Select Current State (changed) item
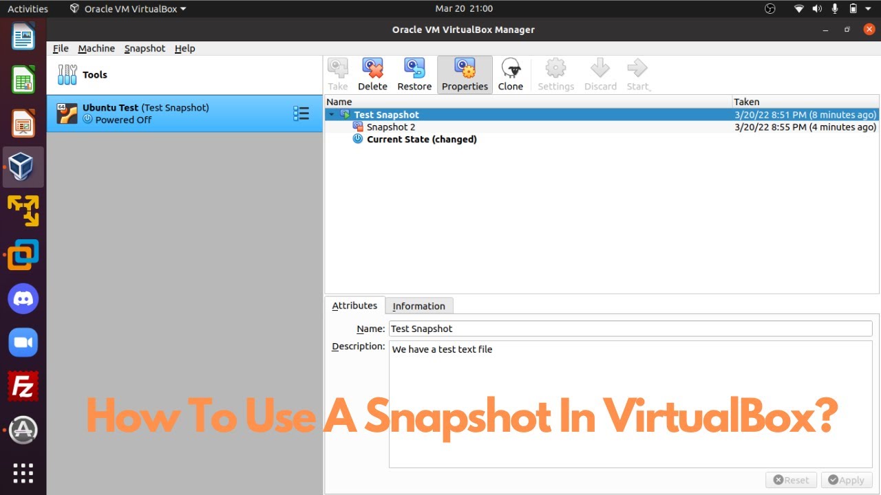This screenshot has height=495, width=881. pyautogui.click(x=421, y=140)
